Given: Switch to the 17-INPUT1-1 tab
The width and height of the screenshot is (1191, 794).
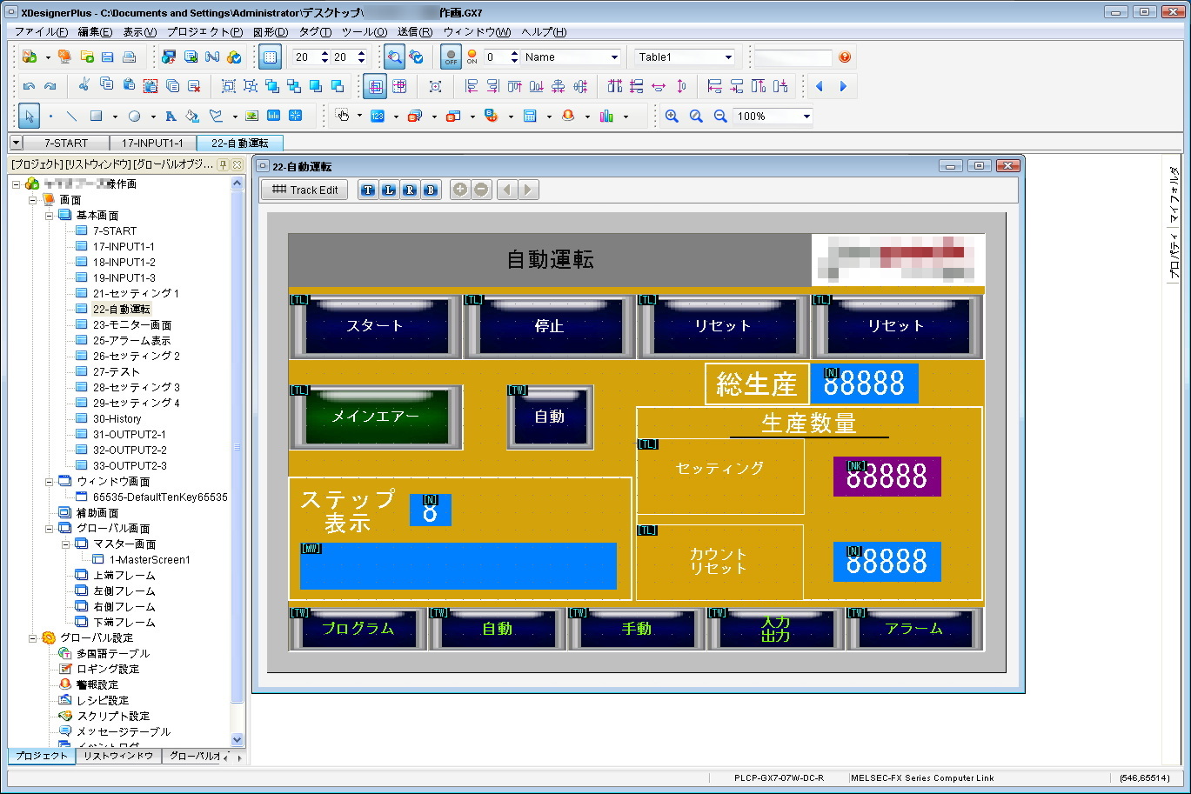Looking at the screenshot, I should [152, 143].
